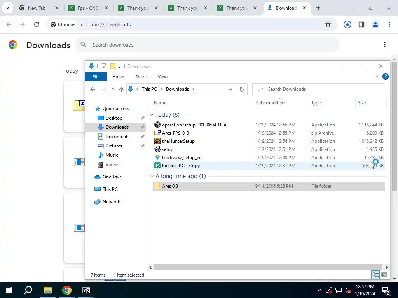Open Explorer help question mark icon
Image resolution: width=398 pixels, height=298 pixels.
point(385,76)
